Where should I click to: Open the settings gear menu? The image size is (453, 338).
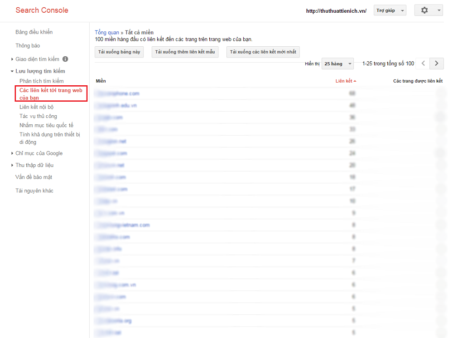pyautogui.click(x=428, y=10)
